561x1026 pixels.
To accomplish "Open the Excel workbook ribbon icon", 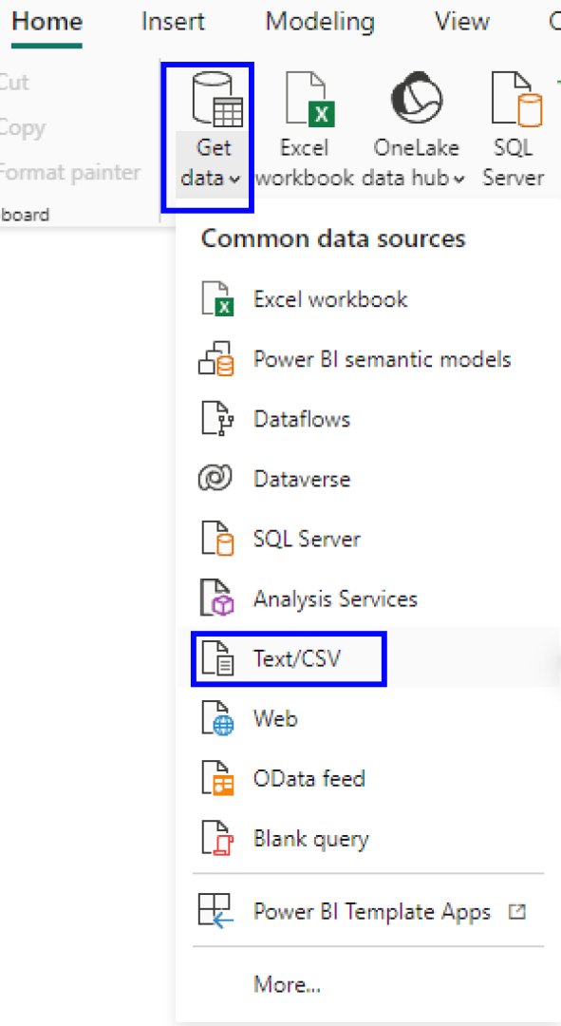I will 309,100.
